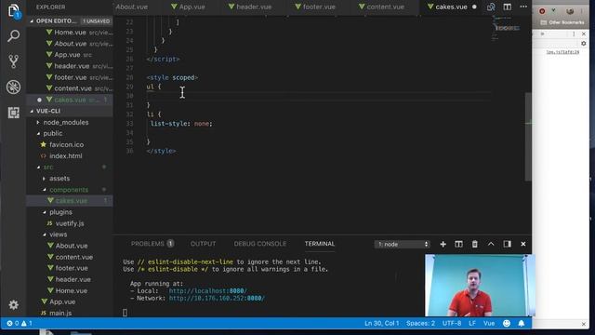Open 'Other Bookmarks' in browser window

562,22
